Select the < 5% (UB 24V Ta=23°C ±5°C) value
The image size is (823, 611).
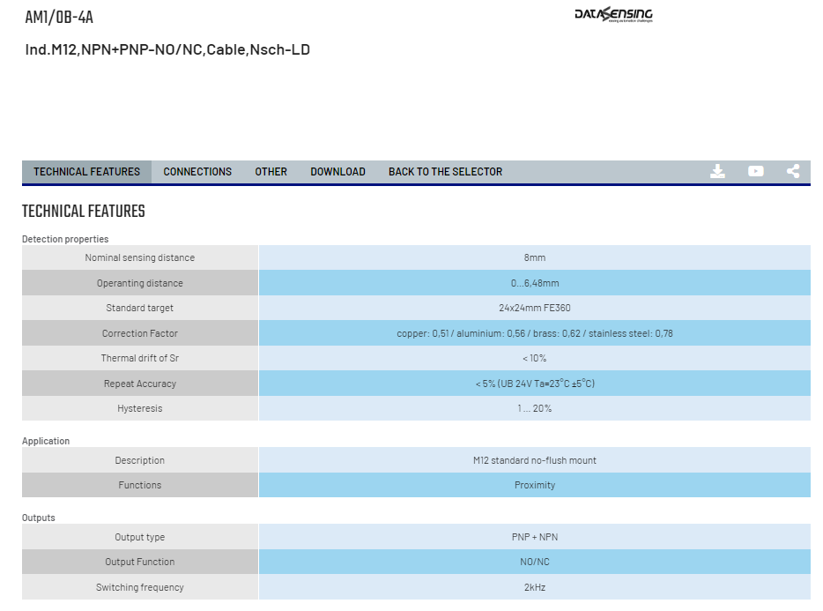coord(535,383)
